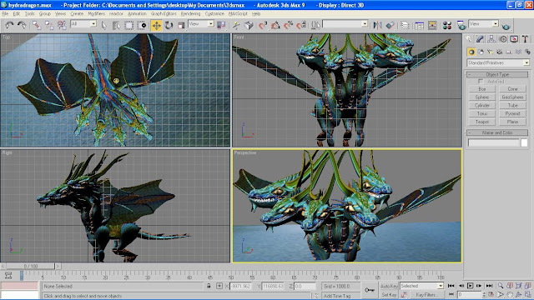
Task: Open the Render Scene dialog teapot icon
Action: tap(461, 25)
